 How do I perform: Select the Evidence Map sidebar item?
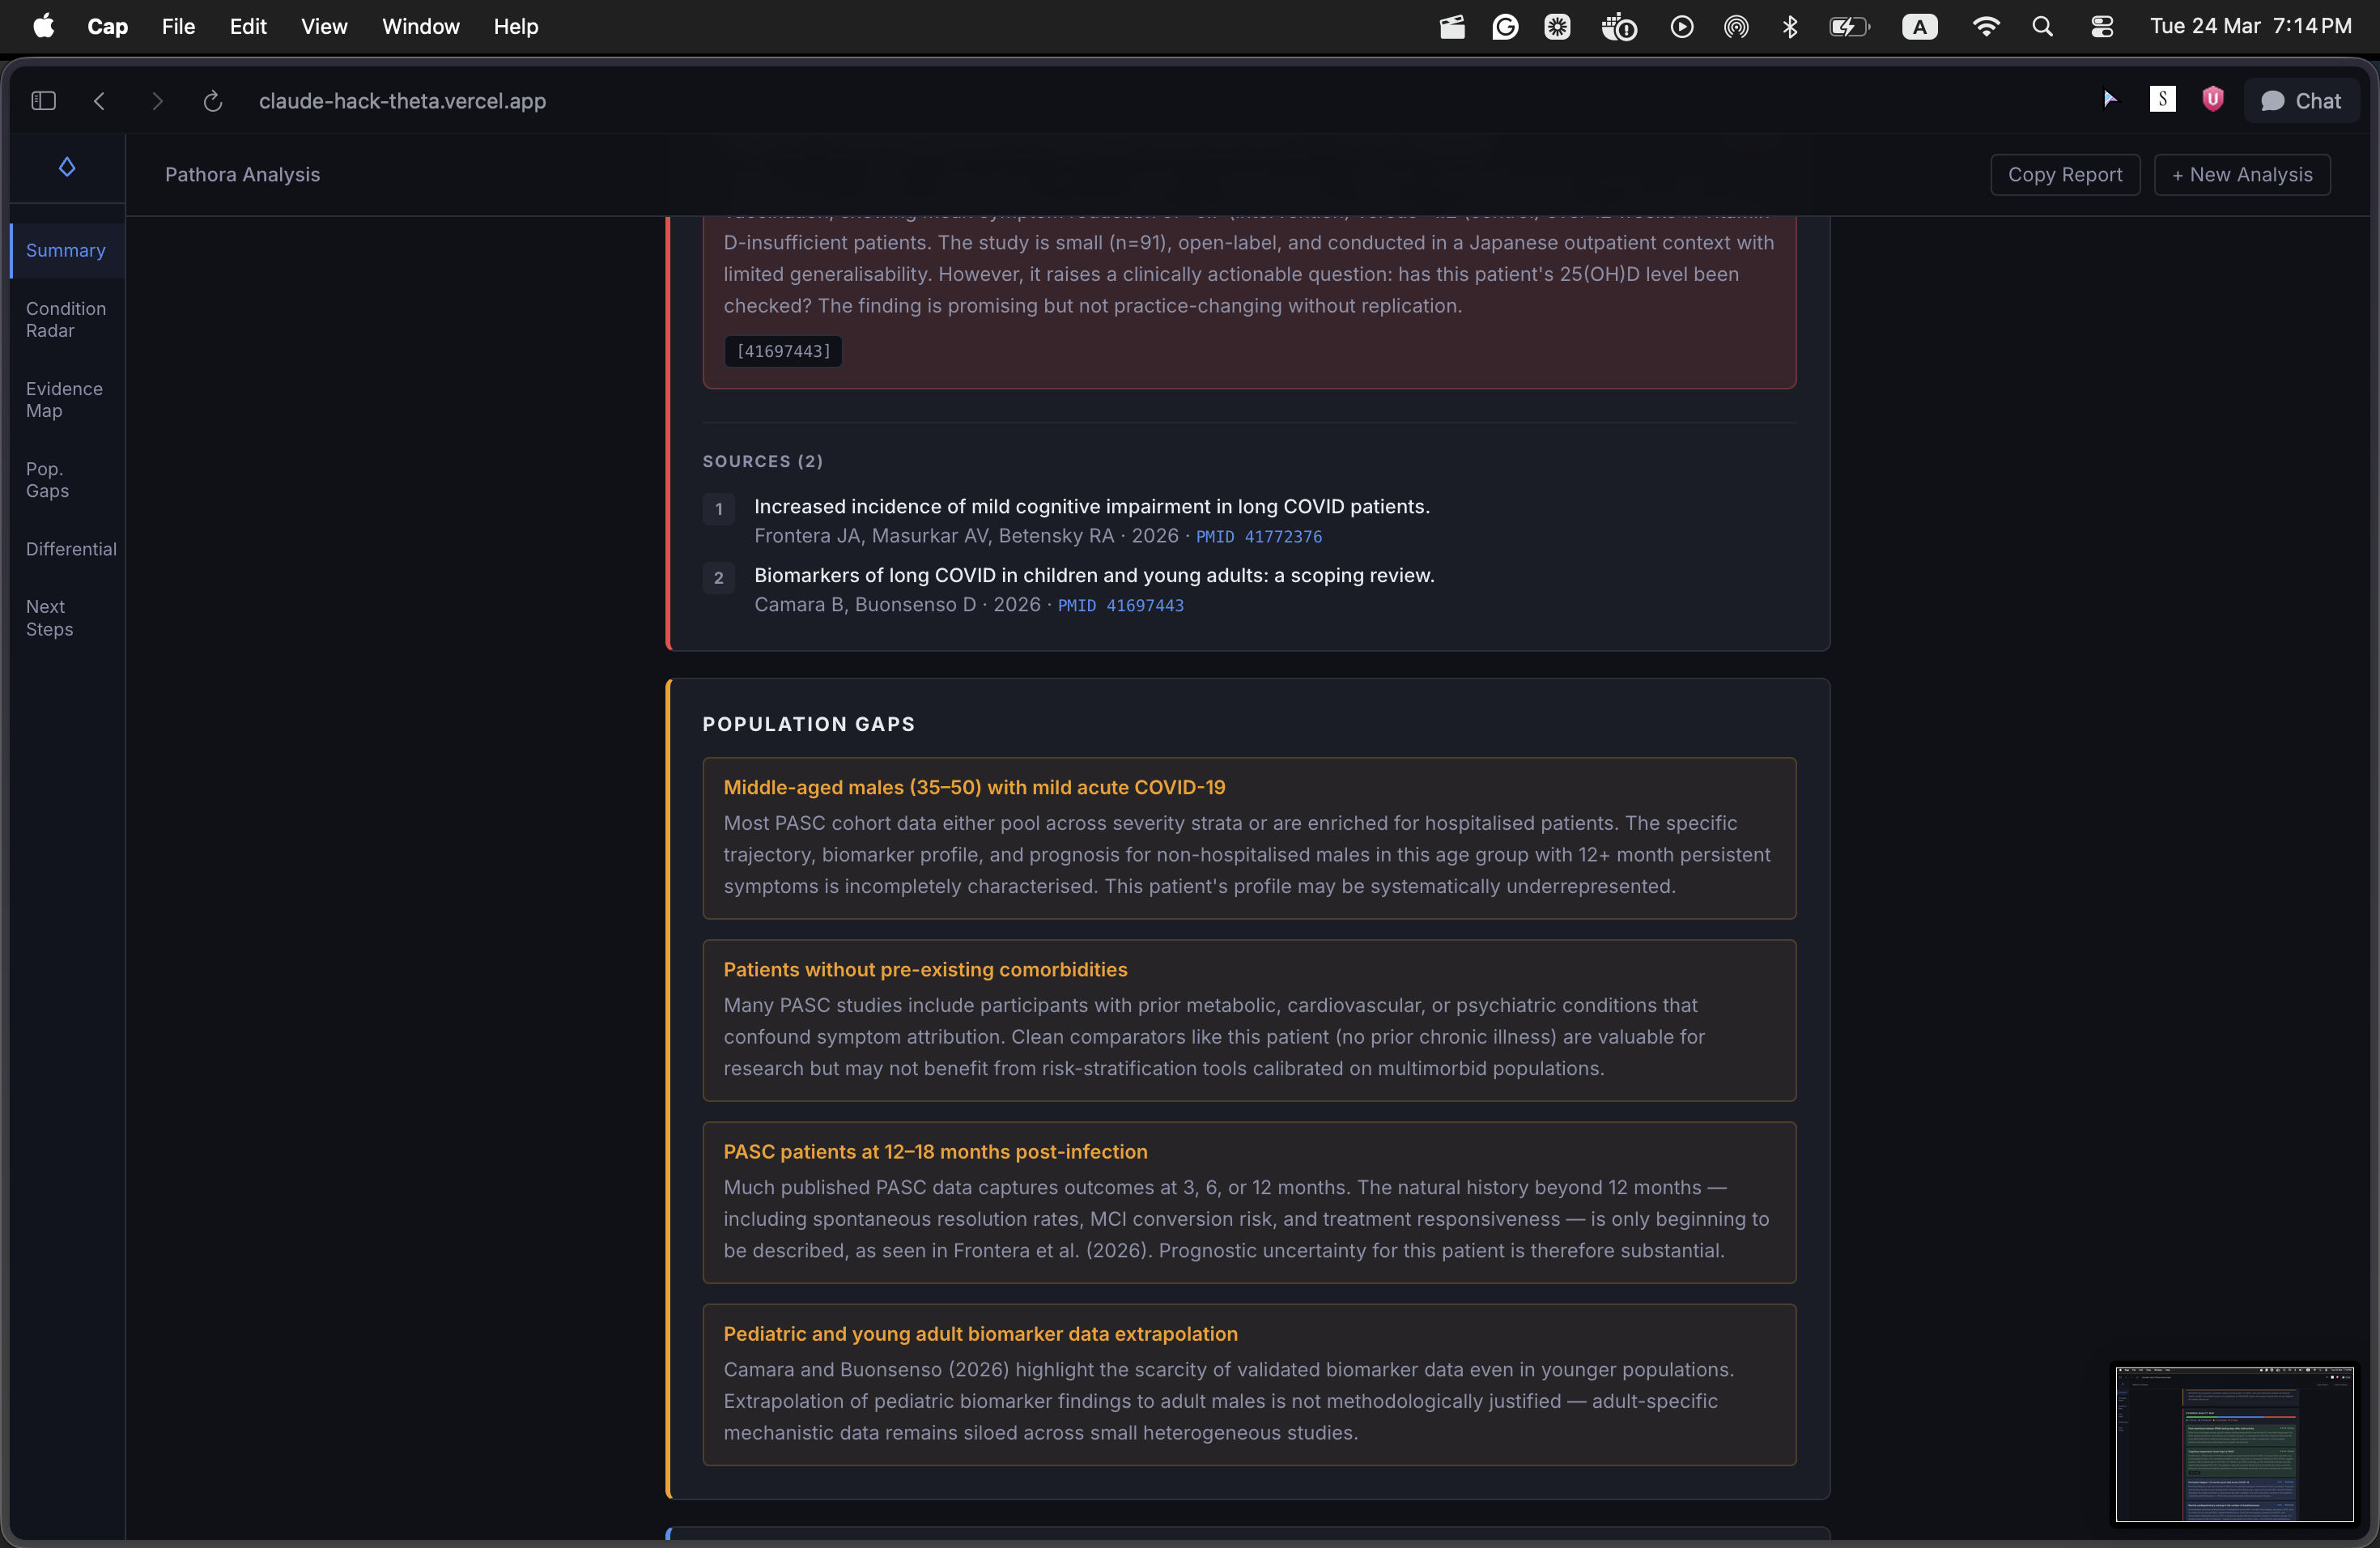(x=64, y=399)
